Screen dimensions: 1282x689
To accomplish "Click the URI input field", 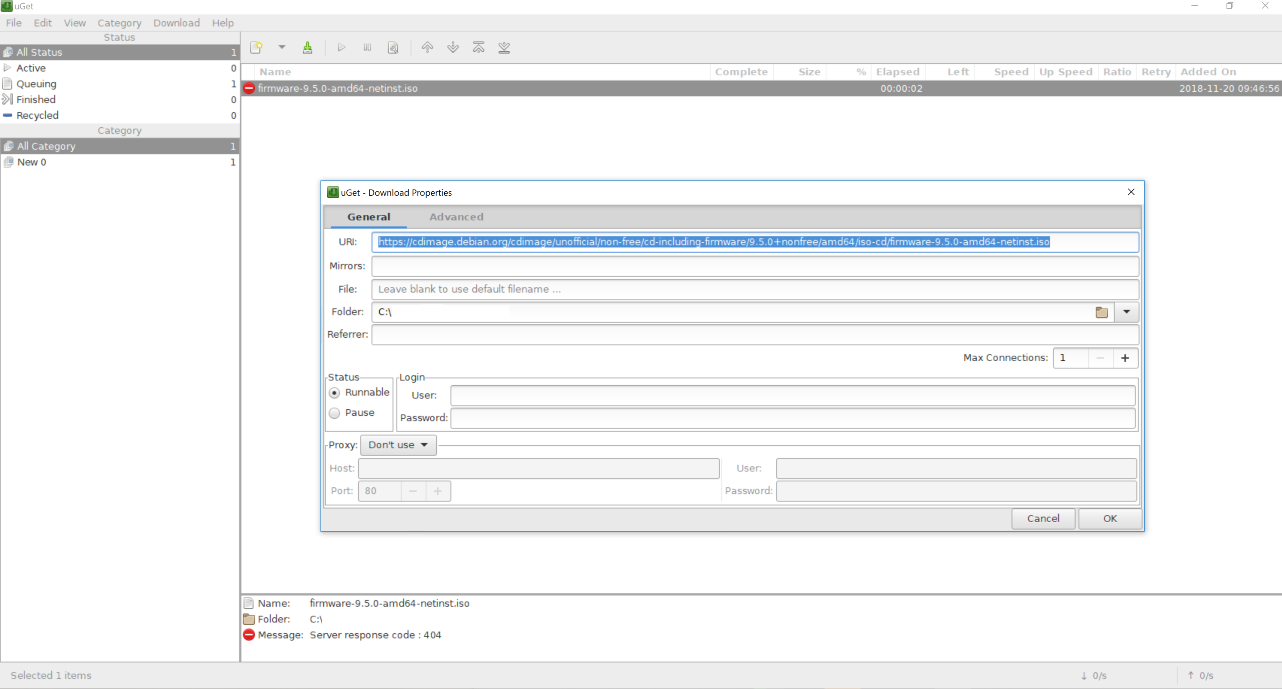I will 755,242.
